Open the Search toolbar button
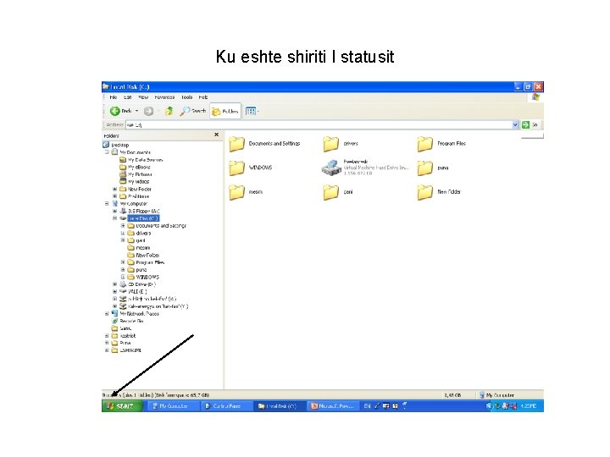The height and width of the screenshot is (457, 610). 193,111
